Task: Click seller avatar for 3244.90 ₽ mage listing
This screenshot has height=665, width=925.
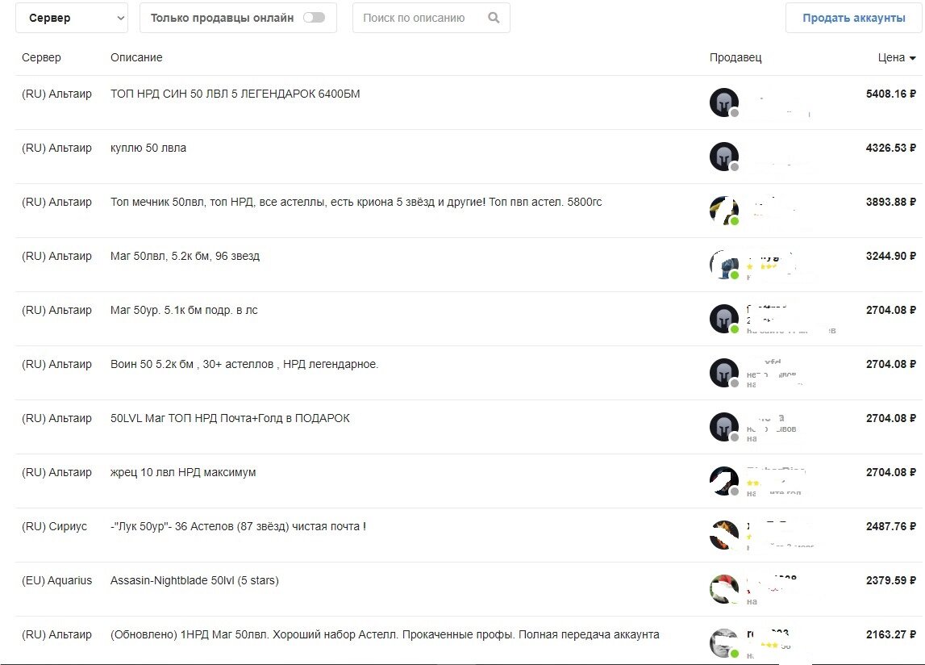Action: pos(724,265)
